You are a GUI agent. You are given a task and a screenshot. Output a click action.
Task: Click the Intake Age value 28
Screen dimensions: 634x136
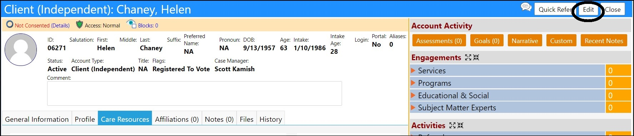(334, 52)
